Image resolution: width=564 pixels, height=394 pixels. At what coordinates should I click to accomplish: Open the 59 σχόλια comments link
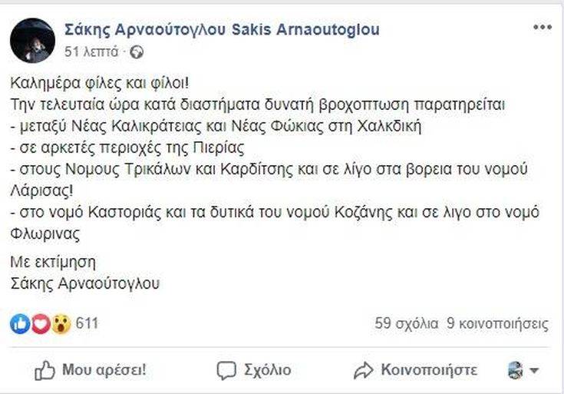(x=407, y=324)
